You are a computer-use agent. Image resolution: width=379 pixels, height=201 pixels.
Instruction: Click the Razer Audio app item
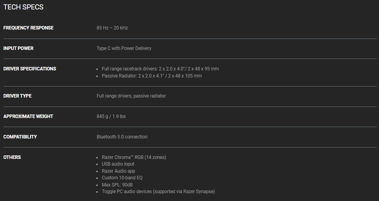tap(118, 171)
